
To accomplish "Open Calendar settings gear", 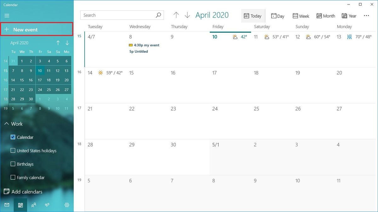I will (67, 205).
